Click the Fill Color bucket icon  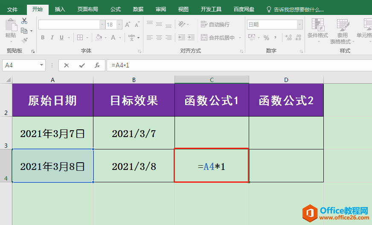[x=99, y=37]
